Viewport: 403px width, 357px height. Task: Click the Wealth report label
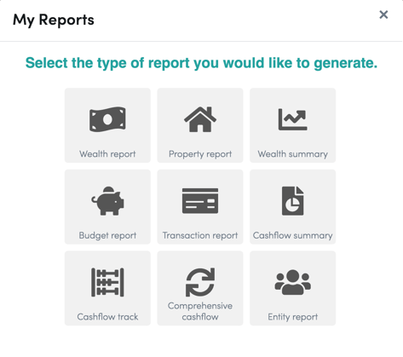pyautogui.click(x=107, y=154)
